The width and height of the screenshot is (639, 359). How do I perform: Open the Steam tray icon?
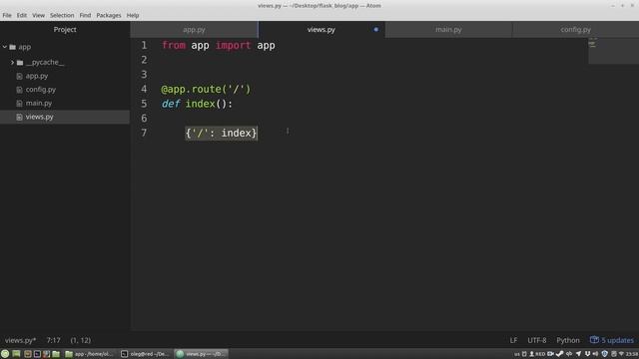click(559, 354)
